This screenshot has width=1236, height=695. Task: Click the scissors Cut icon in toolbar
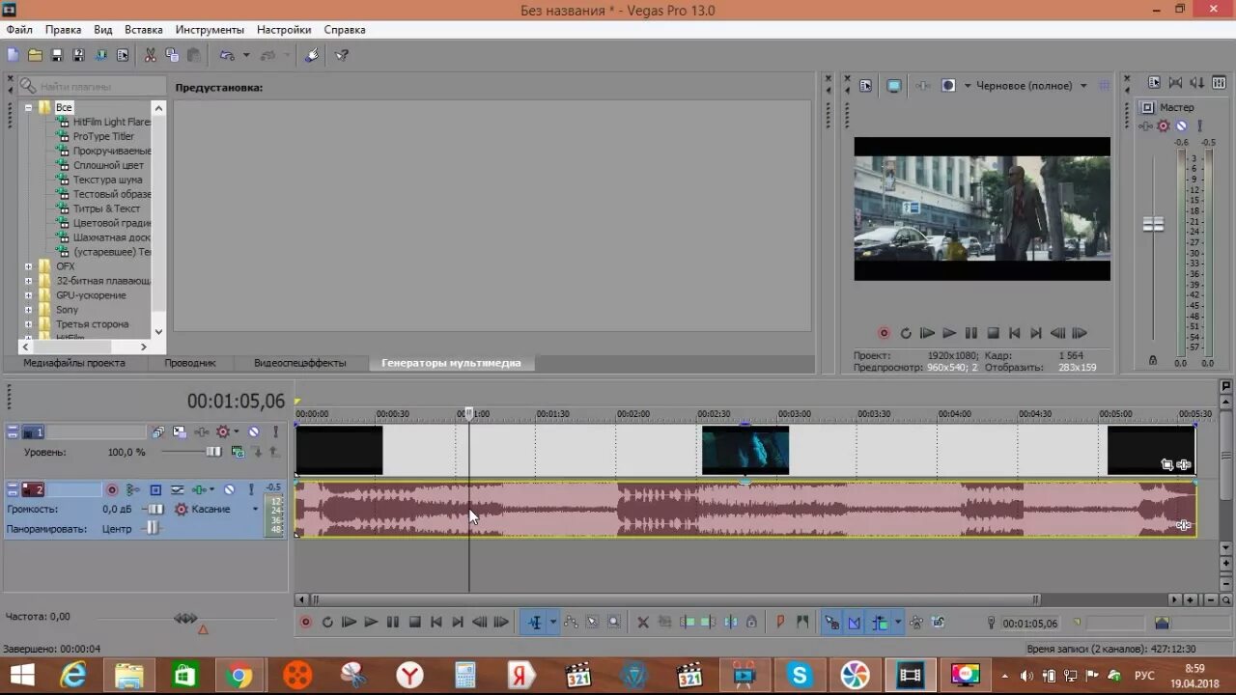click(150, 55)
